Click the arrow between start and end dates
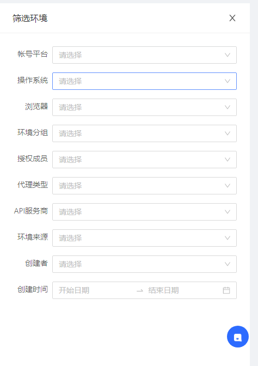Viewport: 258px width, 366px height. coord(140,291)
